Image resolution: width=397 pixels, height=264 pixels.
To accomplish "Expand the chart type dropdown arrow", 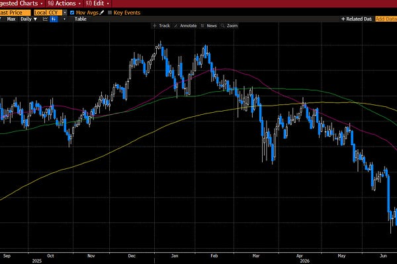I will [64, 19].
